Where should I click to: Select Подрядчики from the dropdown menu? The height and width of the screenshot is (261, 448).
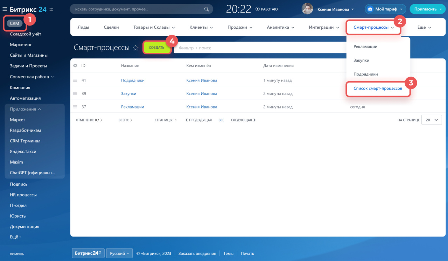365,74
